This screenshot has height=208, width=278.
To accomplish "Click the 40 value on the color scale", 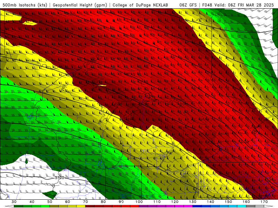I will (x=32, y=202).
